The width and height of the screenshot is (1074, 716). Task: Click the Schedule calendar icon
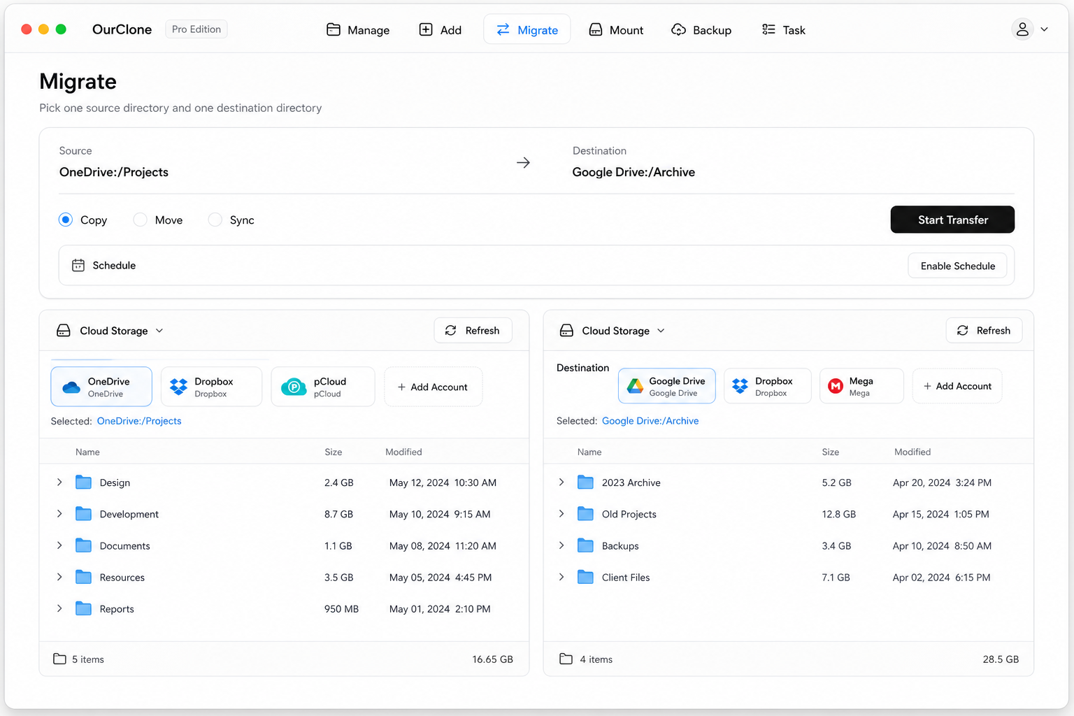(78, 266)
